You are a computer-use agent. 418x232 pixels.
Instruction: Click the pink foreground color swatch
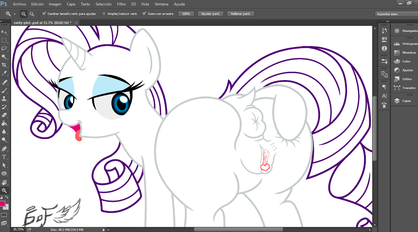click(x=3, y=204)
